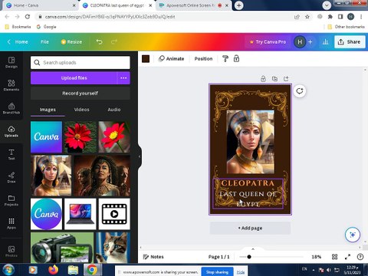Select the Cleopatra portrait upload thumbnail
The height and width of the screenshot is (276, 368).
click(x=51, y=176)
